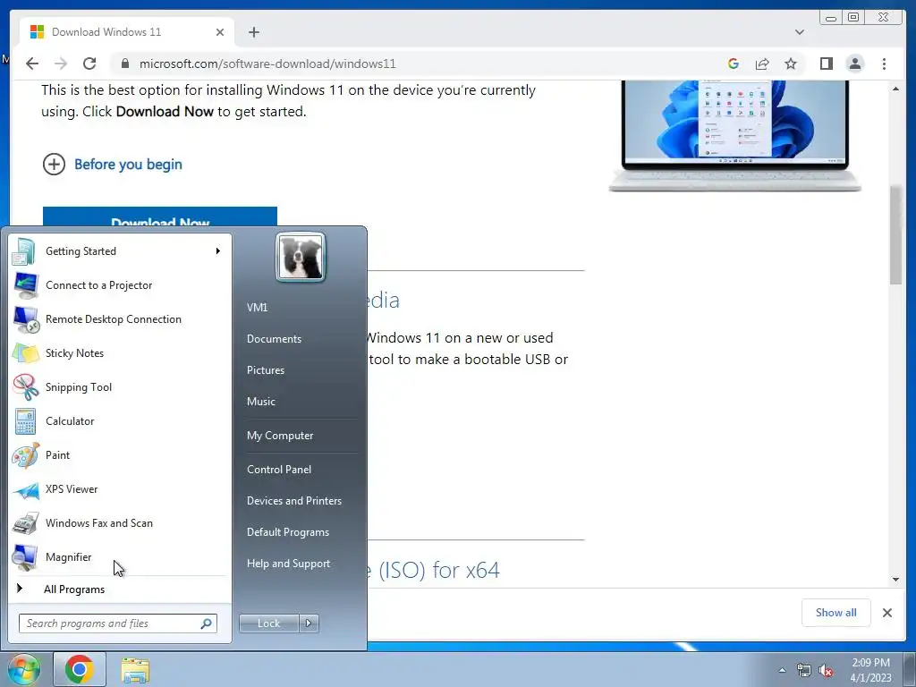Viewport: 916px width, 687px height.
Task: Open the XPS Viewer icon
Action: (24, 489)
